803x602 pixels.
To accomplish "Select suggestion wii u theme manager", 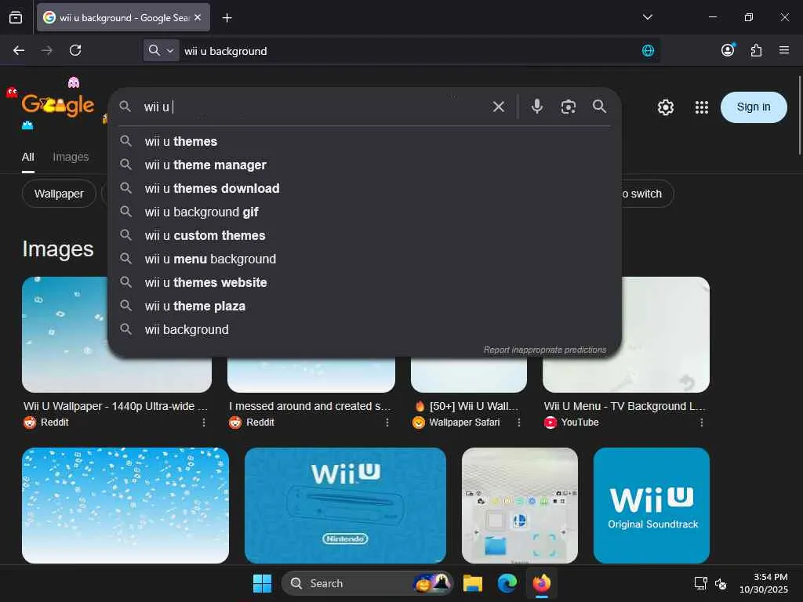I will pyautogui.click(x=365, y=165).
